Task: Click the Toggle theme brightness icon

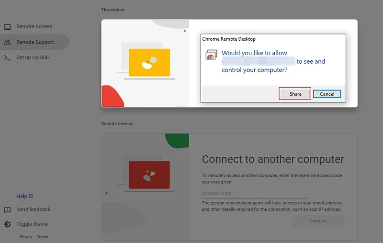Action: click(x=7, y=224)
